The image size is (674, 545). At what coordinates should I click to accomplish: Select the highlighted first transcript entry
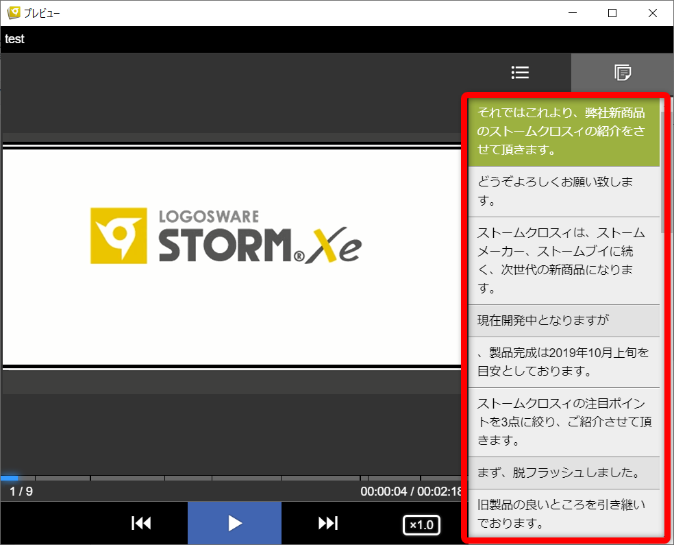[x=563, y=131]
